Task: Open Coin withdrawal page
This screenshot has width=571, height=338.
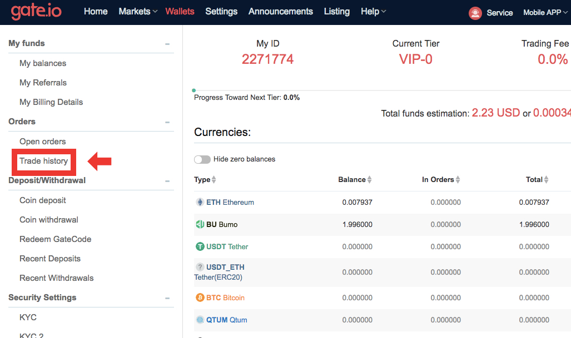Action: coord(49,220)
